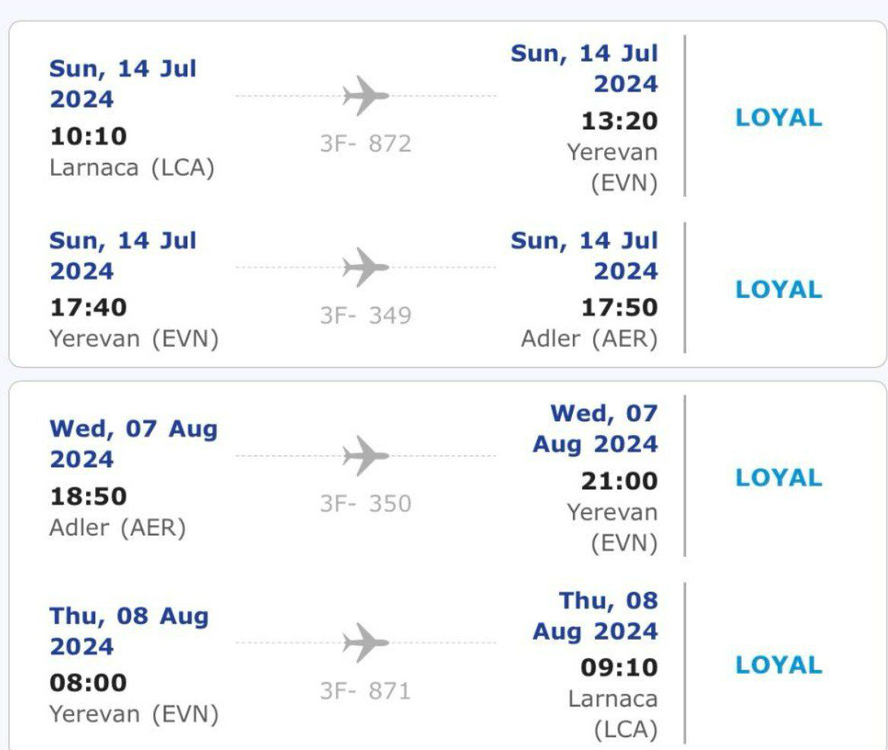Click the airplane icon for flight 3F-871
The width and height of the screenshot is (888, 750).
(x=366, y=643)
